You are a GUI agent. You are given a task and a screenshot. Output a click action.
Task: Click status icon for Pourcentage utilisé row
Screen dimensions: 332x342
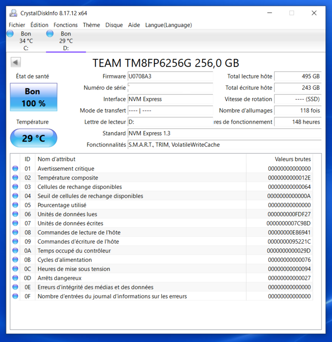click(x=15, y=205)
